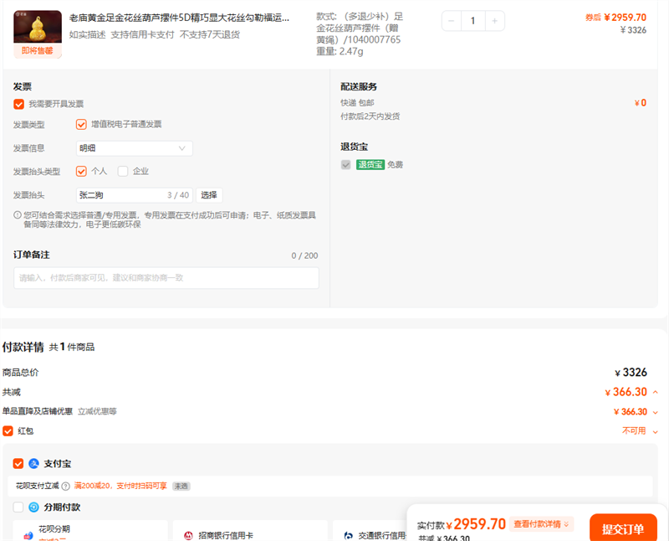
Task: Click the Alipay (支付宝) logo icon
Action: pyautogui.click(x=34, y=464)
